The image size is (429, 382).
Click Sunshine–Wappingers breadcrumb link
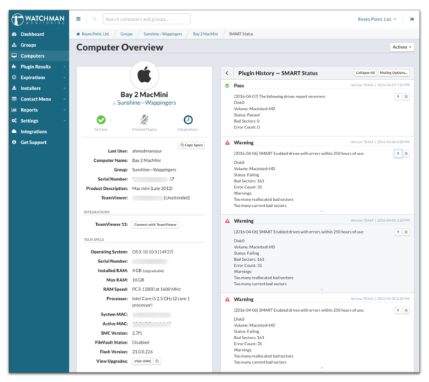click(x=163, y=34)
